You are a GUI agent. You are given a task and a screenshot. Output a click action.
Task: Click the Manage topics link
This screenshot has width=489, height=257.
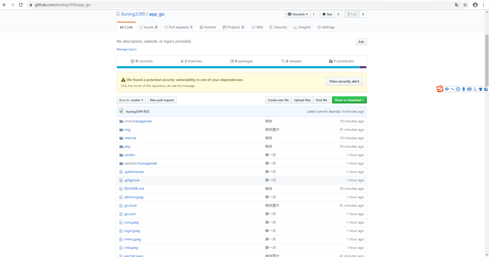click(127, 49)
